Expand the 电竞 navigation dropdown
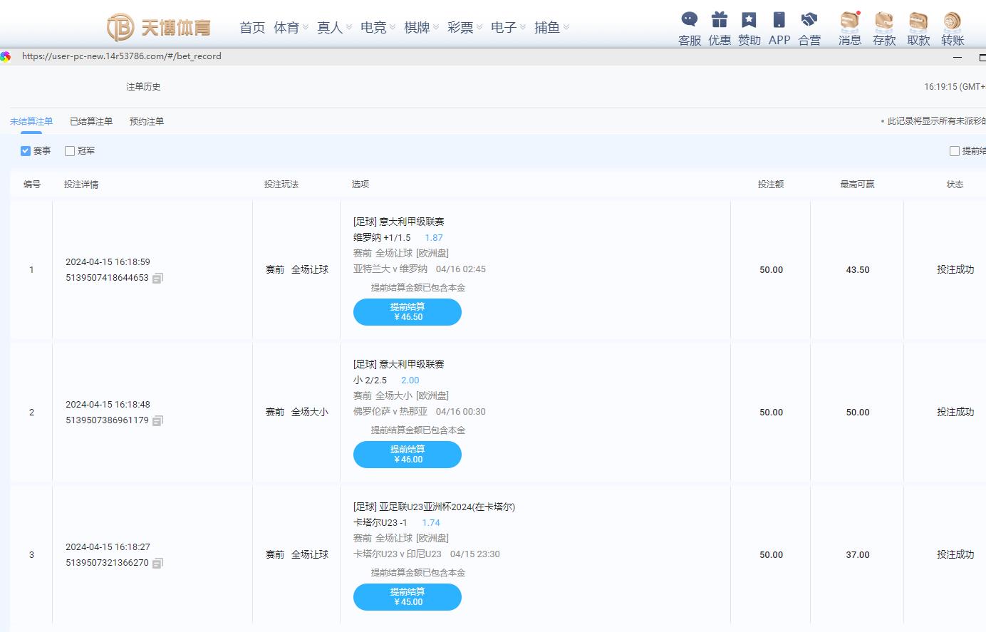 pyautogui.click(x=378, y=27)
